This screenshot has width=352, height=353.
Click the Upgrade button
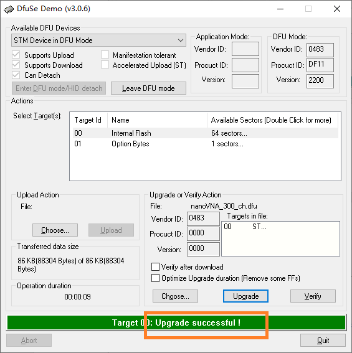point(245,296)
